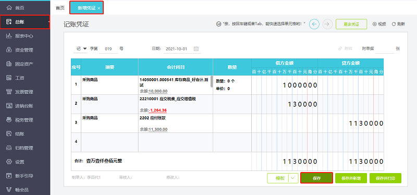The height and width of the screenshot is (195, 417).
Task: Click the 保存并新增 button
Action: point(351,178)
